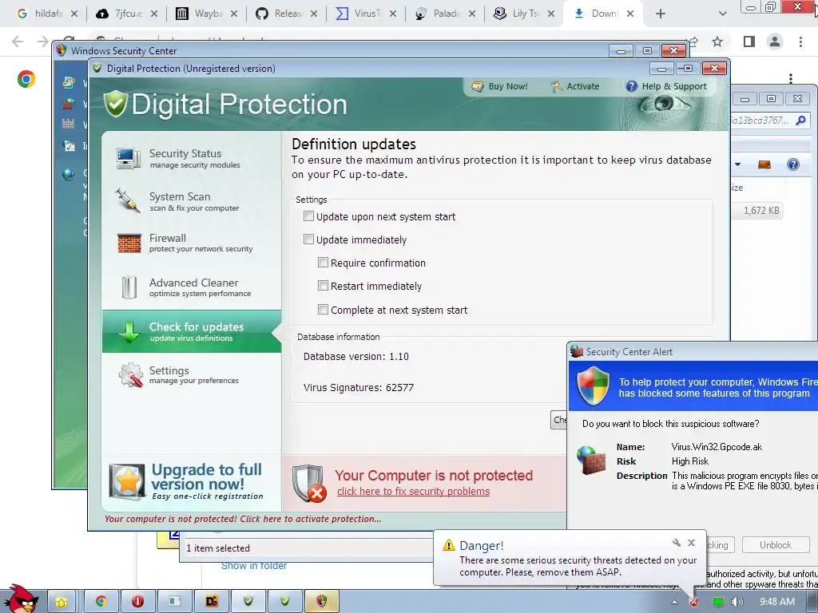
Task: Click Unblock in Security Center Alert
Action: tap(775, 545)
